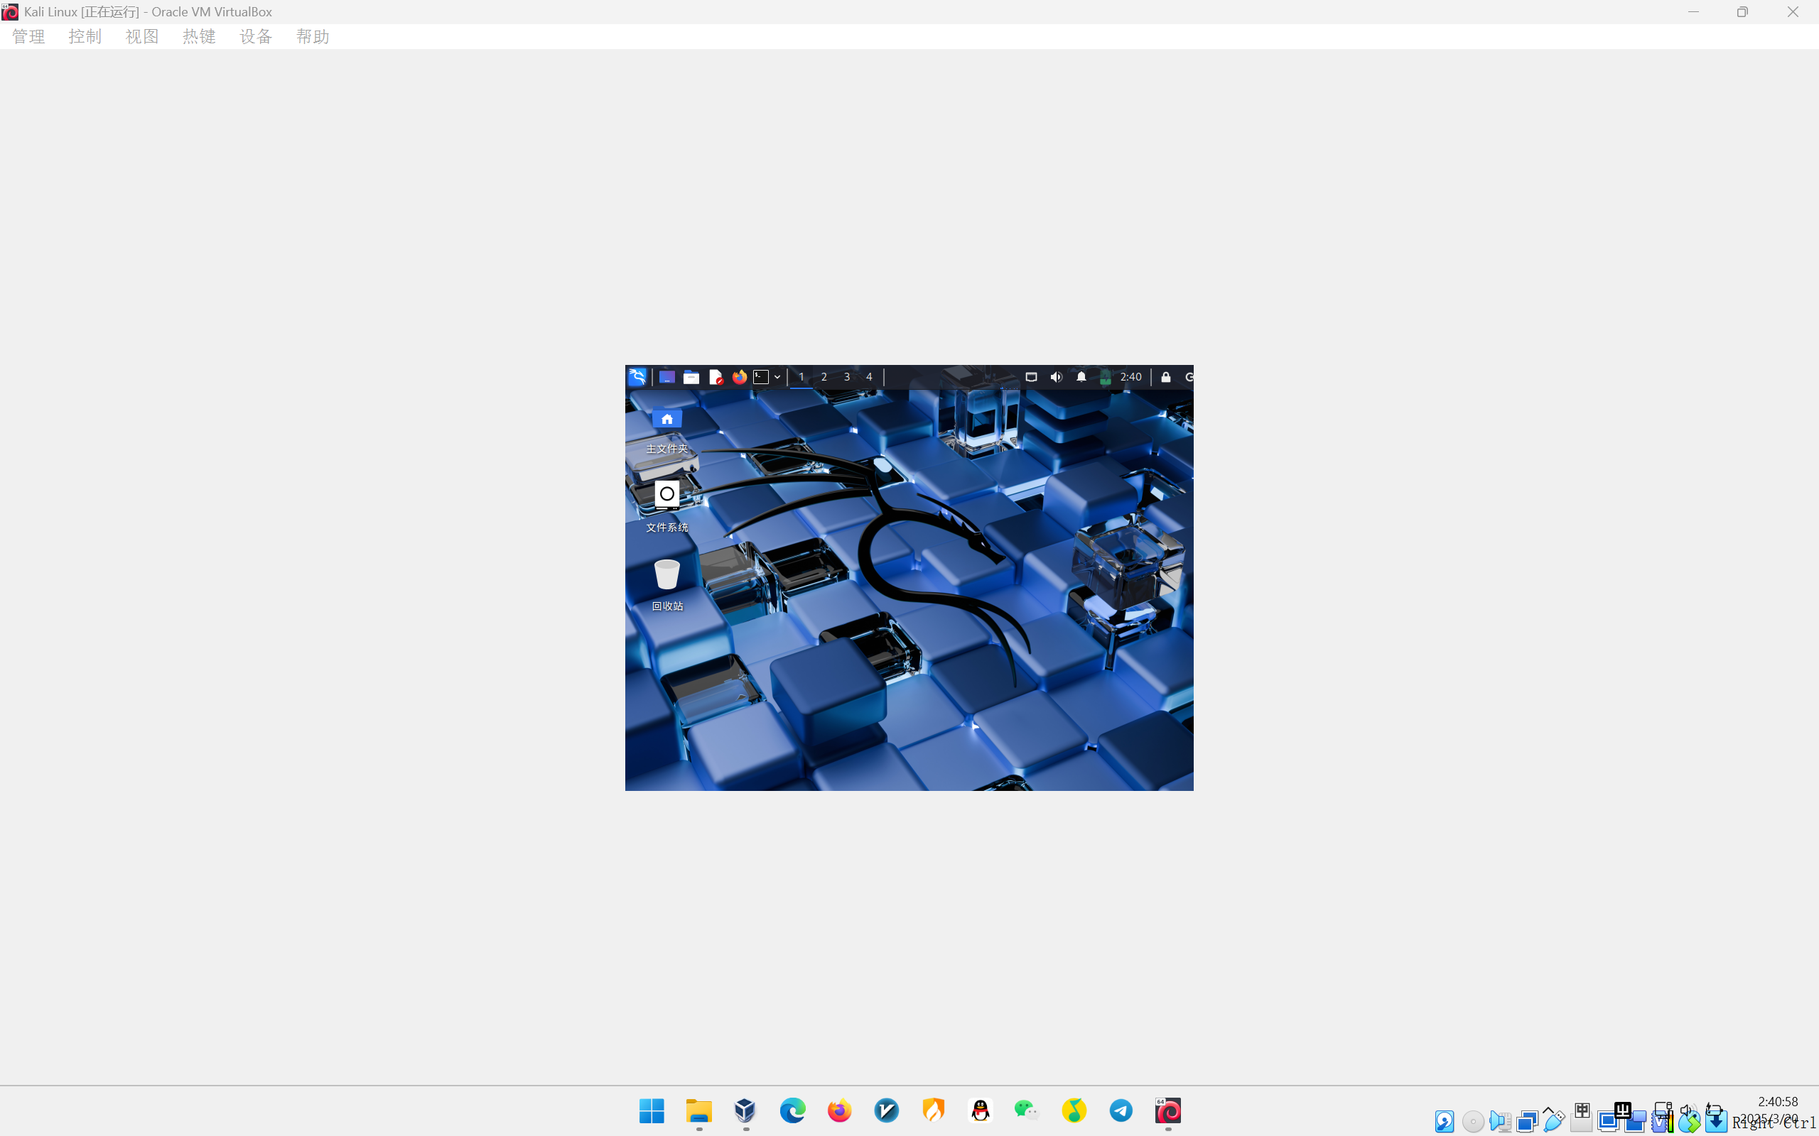Viewport: 1819px width, 1136px height.
Task: Open the 管理 menu in VirtualBox
Action: click(x=28, y=36)
